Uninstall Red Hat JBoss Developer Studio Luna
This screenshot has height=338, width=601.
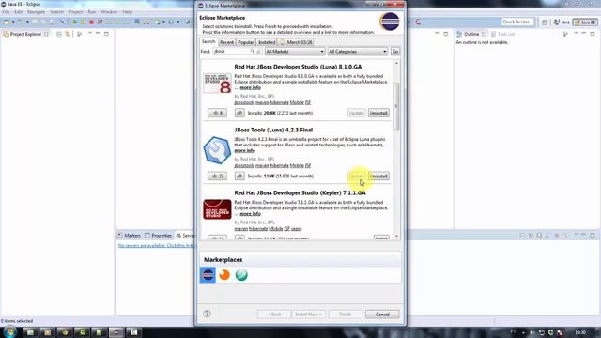pyautogui.click(x=378, y=113)
